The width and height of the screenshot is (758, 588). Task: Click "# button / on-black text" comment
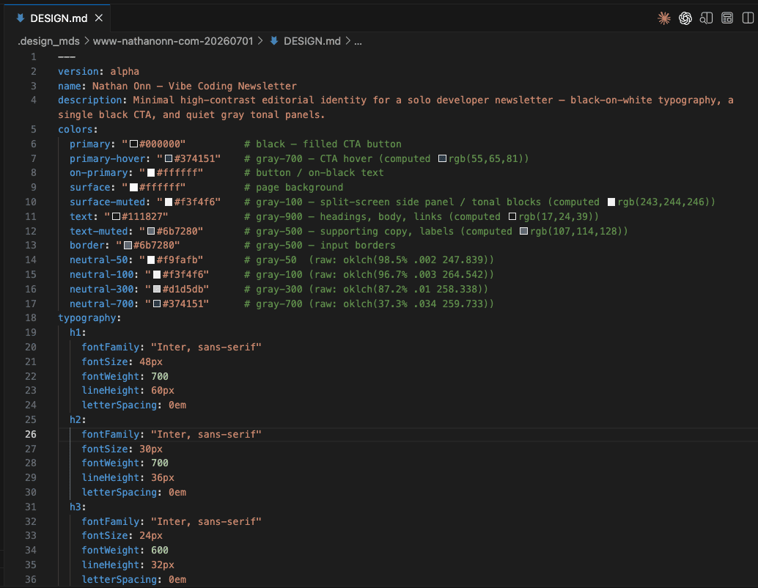click(314, 173)
